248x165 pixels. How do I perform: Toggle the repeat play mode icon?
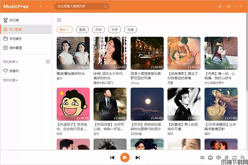[x=234, y=157]
